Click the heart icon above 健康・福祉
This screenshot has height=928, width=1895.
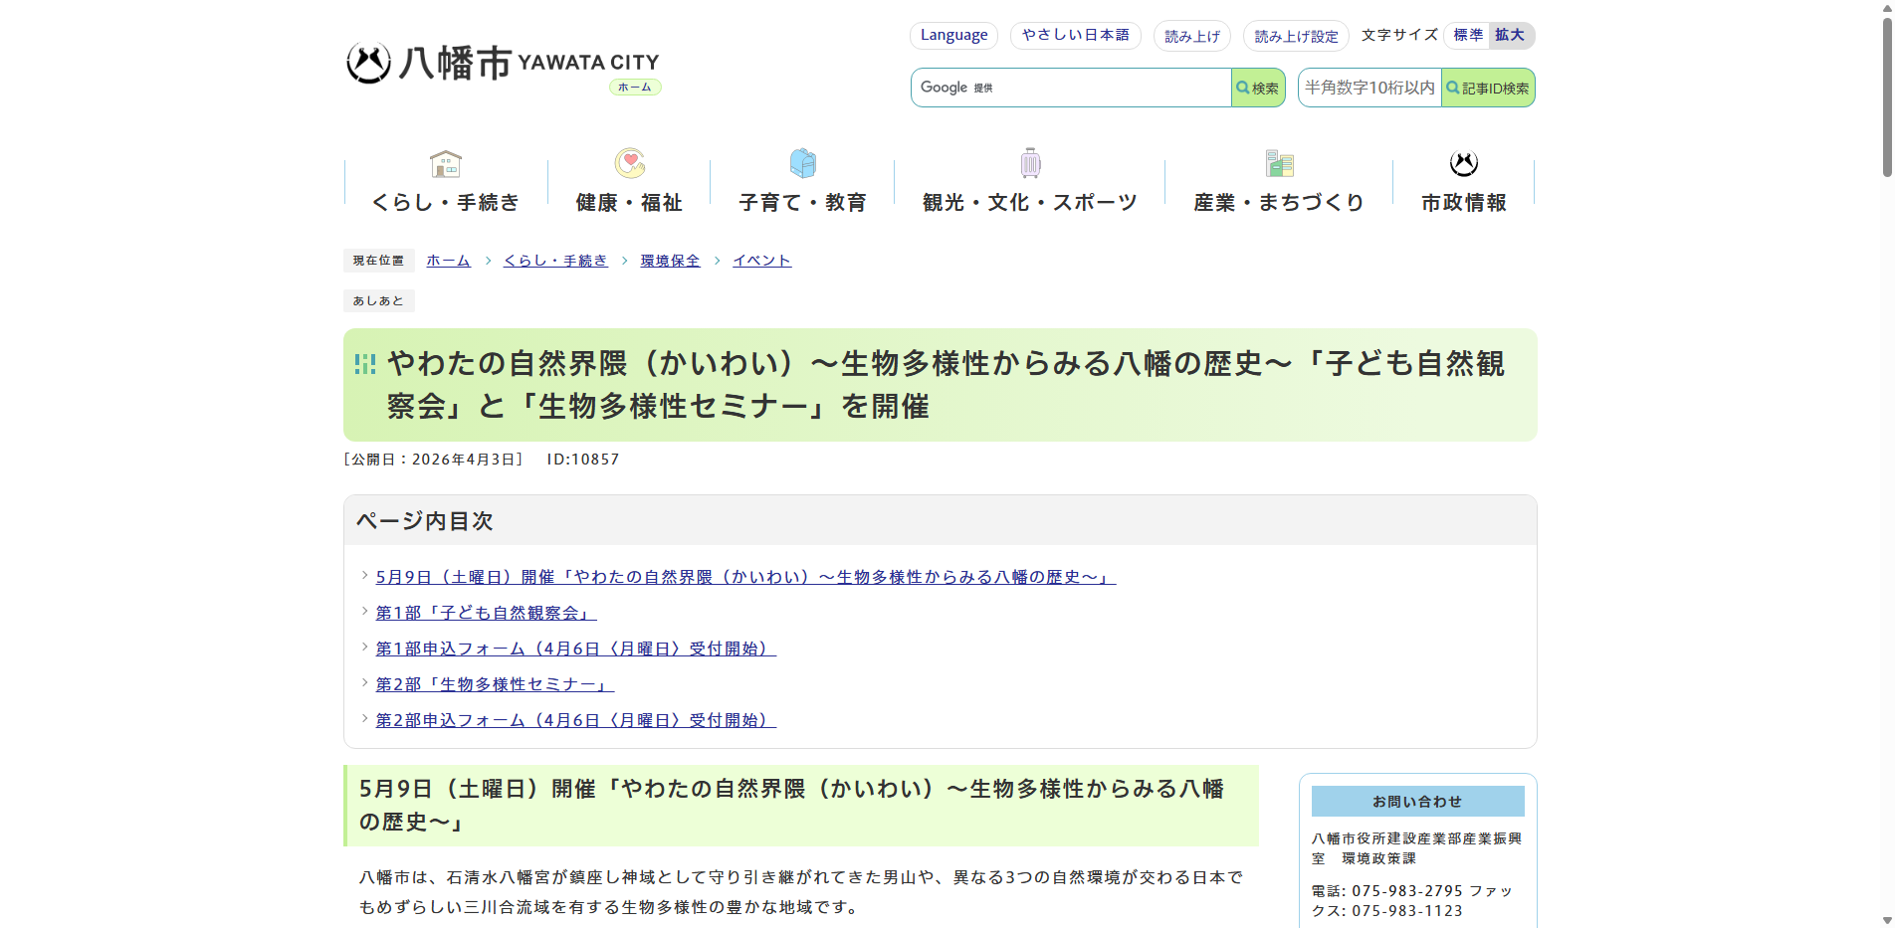click(x=629, y=162)
